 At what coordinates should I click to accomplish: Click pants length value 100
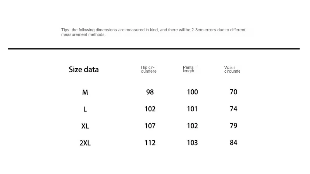pos(192,92)
